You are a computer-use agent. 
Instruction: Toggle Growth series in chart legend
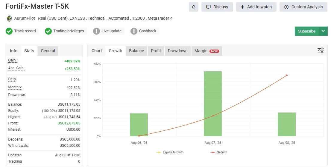219,152
